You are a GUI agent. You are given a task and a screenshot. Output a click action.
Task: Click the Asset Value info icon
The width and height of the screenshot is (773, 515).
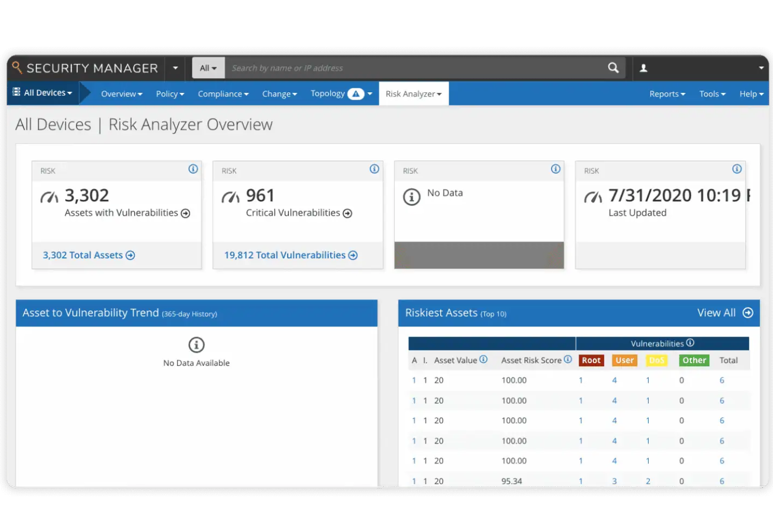483,360
